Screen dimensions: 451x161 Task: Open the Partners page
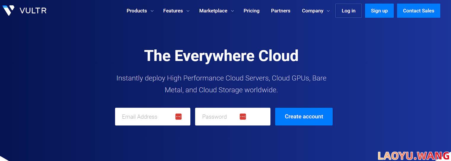coord(281,11)
